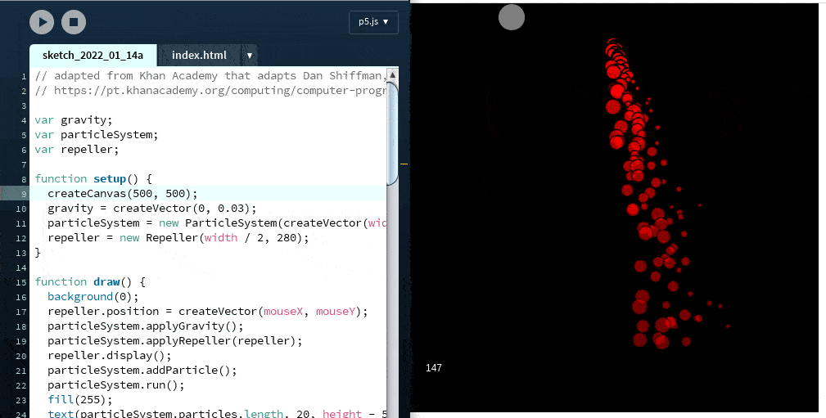Click 'particleSystem.addParticle();' line
Screen dimensions: 826x418
(142, 370)
